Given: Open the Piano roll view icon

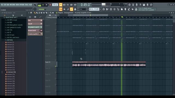Looking at the screenshot, I should [x=107, y=9].
